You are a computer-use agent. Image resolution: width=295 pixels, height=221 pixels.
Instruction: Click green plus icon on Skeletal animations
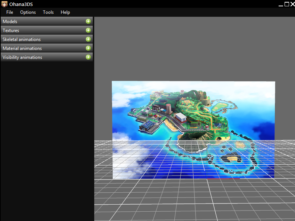(88, 39)
